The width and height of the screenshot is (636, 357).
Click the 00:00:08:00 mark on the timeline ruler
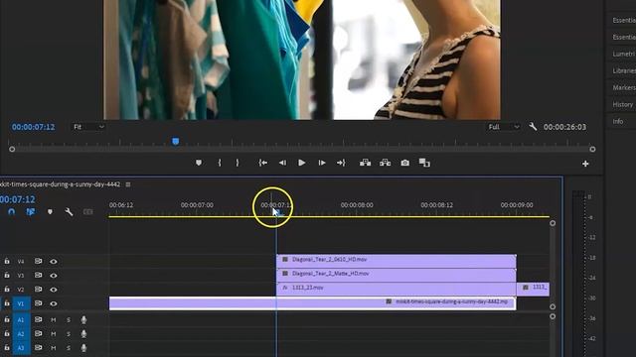coord(357,205)
